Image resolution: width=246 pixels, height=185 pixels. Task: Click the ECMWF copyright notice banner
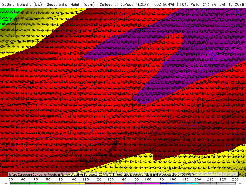123,175
